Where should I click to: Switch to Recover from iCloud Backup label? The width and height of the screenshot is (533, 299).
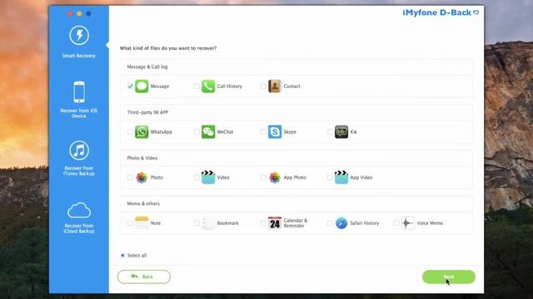tap(79, 228)
